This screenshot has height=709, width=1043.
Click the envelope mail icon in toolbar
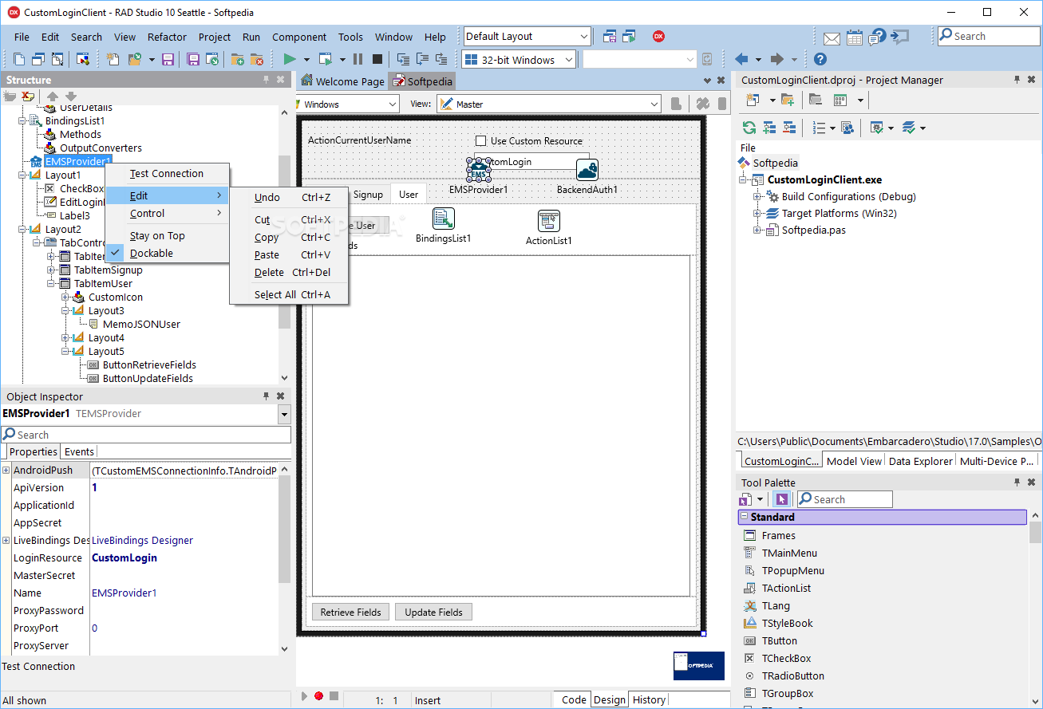click(832, 37)
